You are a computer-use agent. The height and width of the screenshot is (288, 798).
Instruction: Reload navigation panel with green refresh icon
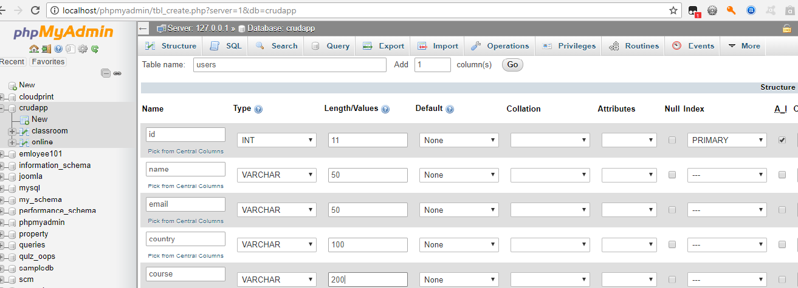[x=95, y=49]
